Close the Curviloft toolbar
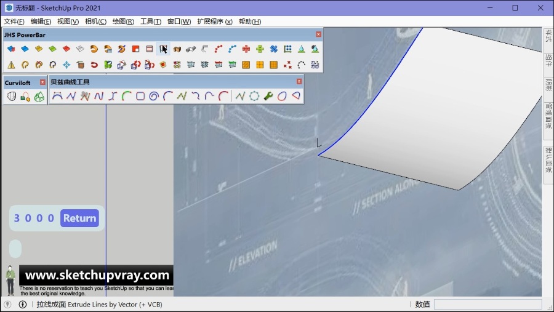554x312 pixels. point(42,82)
